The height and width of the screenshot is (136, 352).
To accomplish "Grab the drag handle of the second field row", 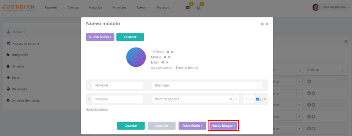I will pos(90,99).
